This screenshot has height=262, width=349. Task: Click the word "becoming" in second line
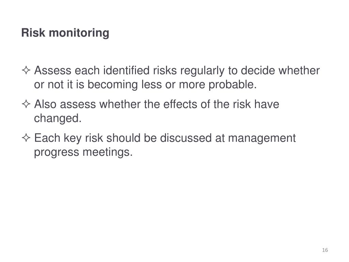click(112, 85)
